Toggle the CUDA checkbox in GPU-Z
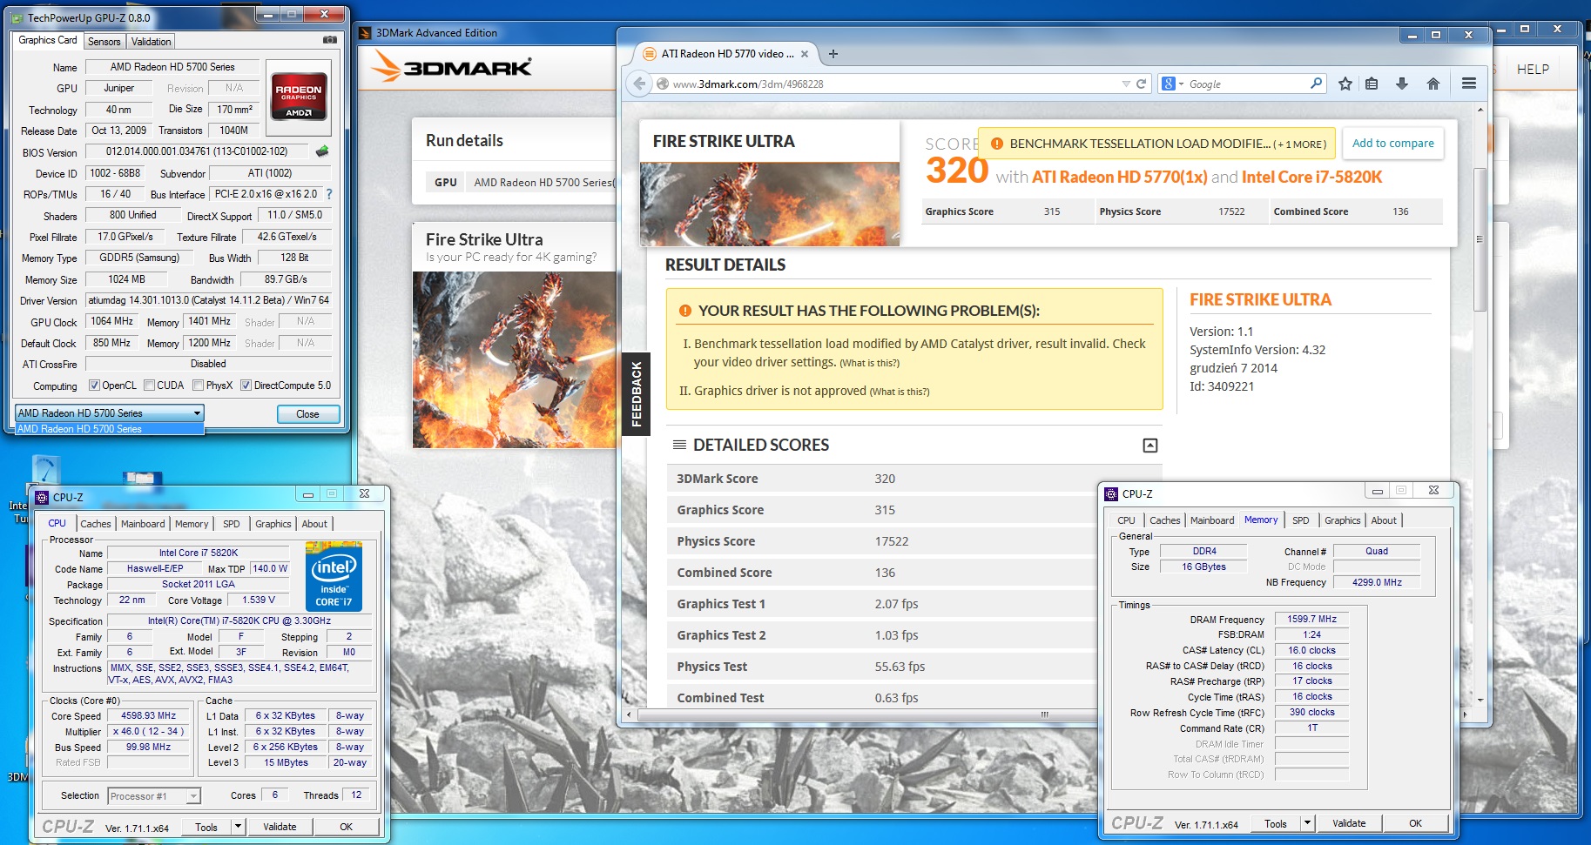1591x845 pixels. [x=149, y=386]
